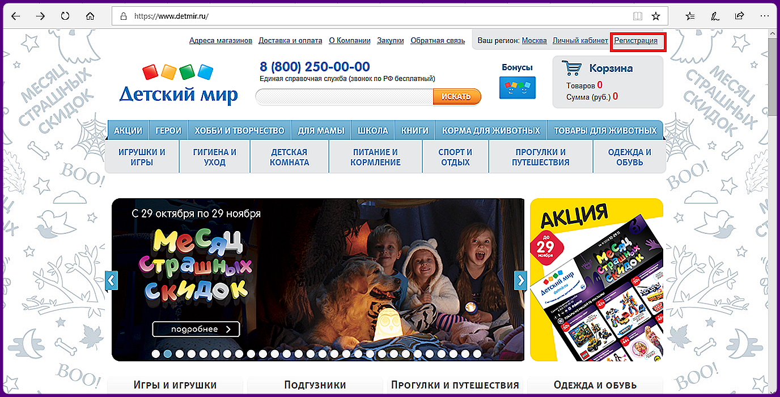Viewport: 780px width, 397px height.
Task: Open reading view book icon
Action: (638, 16)
